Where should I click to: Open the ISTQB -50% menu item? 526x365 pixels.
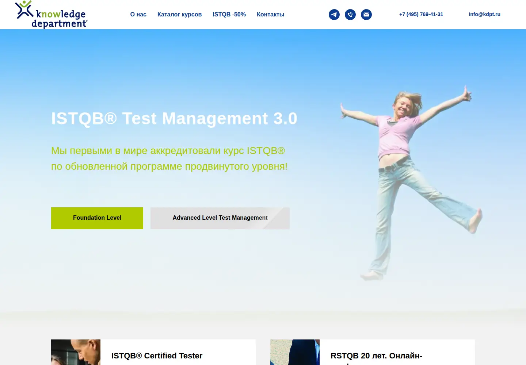point(229,15)
